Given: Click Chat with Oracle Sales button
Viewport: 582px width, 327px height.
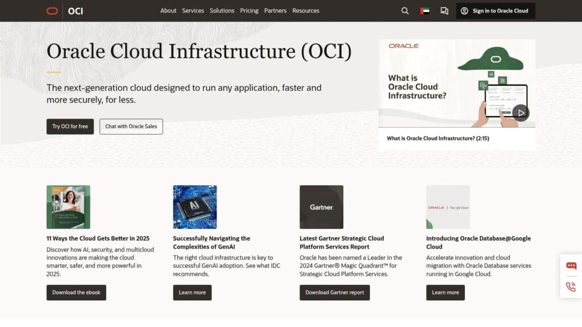Looking at the screenshot, I should tap(131, 127).
